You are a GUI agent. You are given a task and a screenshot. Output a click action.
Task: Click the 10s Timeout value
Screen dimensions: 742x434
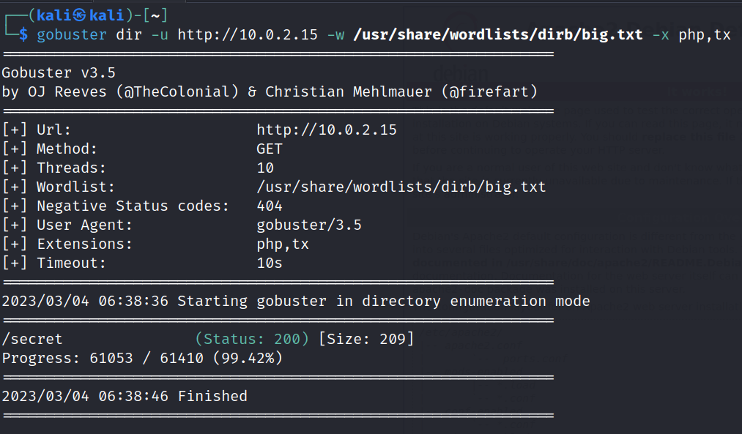(270, 263)
